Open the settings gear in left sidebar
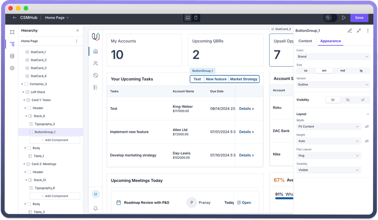This screenshot has height=220, width=378. tap(12, 68)
